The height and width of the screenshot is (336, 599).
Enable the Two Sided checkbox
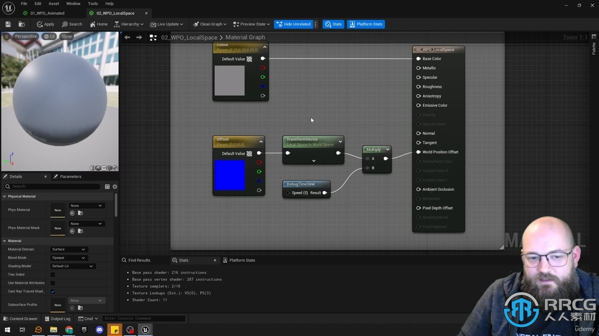pos(52,274)
